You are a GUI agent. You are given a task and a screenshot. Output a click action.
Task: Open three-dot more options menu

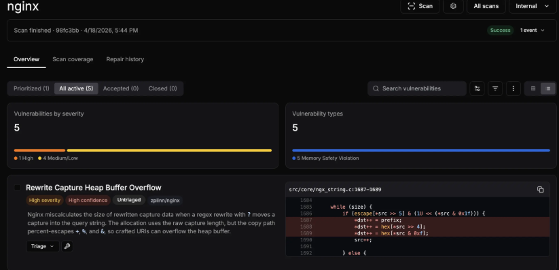(513, 88)
